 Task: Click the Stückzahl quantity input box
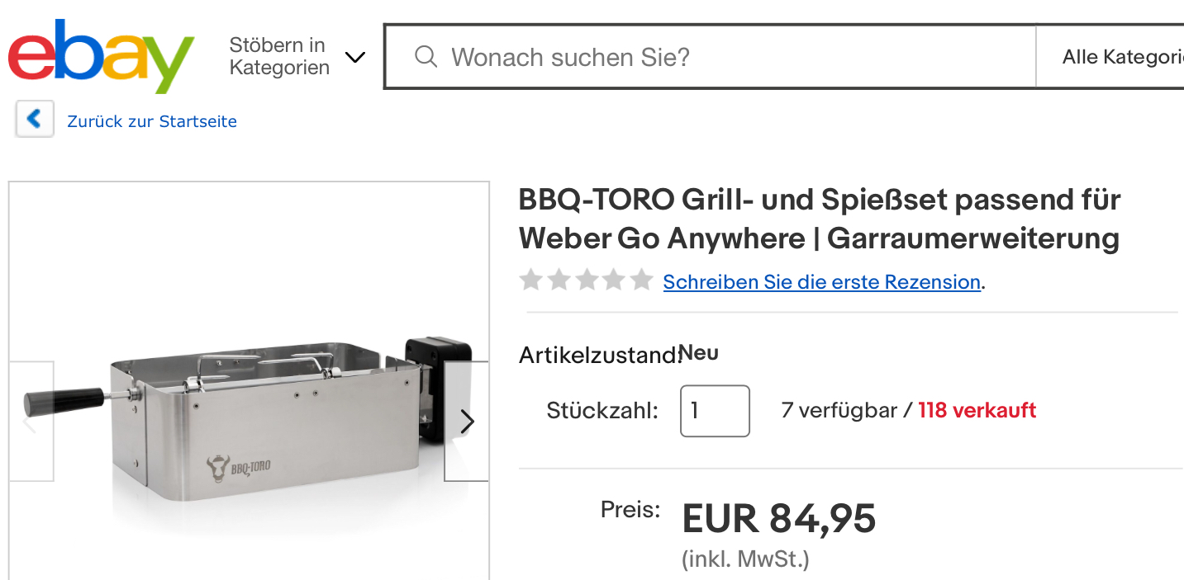[x=715, y=411]
